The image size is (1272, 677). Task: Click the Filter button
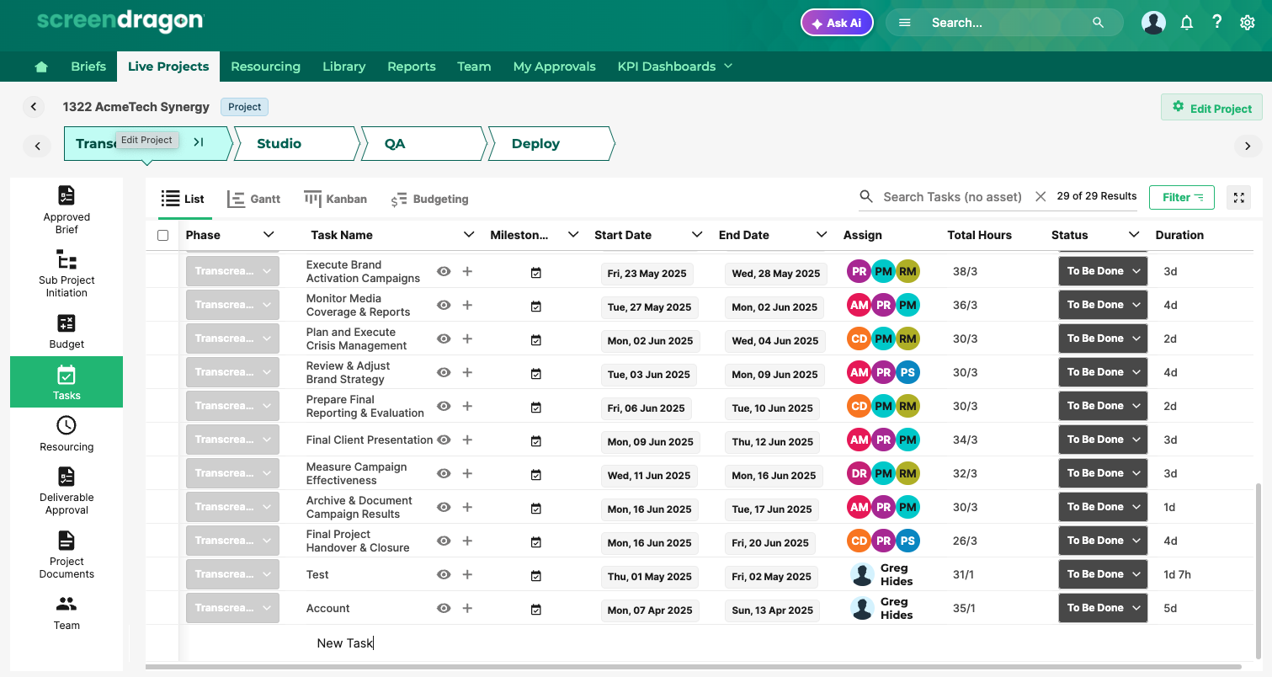[1182, 198]
